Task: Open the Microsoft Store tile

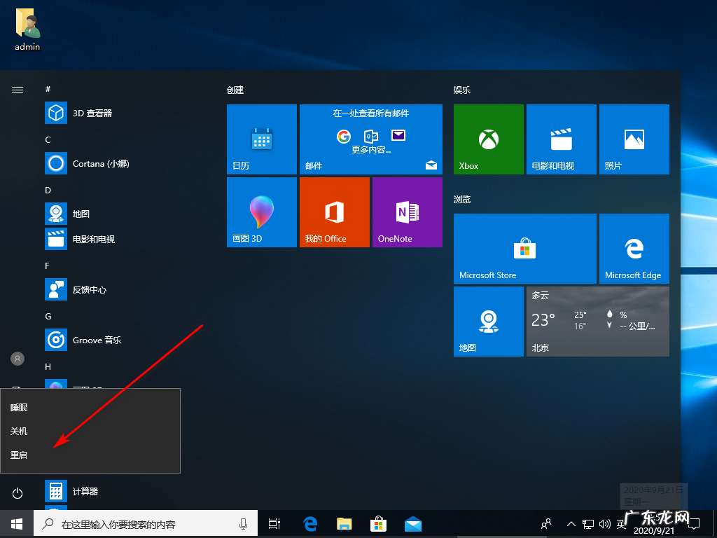Action: coord(524,249)
